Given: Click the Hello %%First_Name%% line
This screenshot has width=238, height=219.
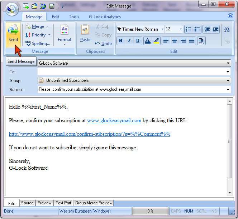Looking at the screenshot, I should click(38, 107).
